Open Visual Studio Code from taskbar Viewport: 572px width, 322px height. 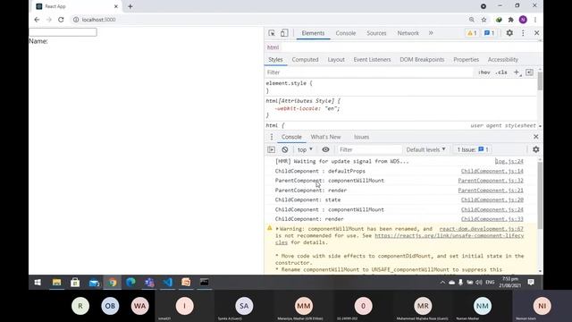point(167,283)
